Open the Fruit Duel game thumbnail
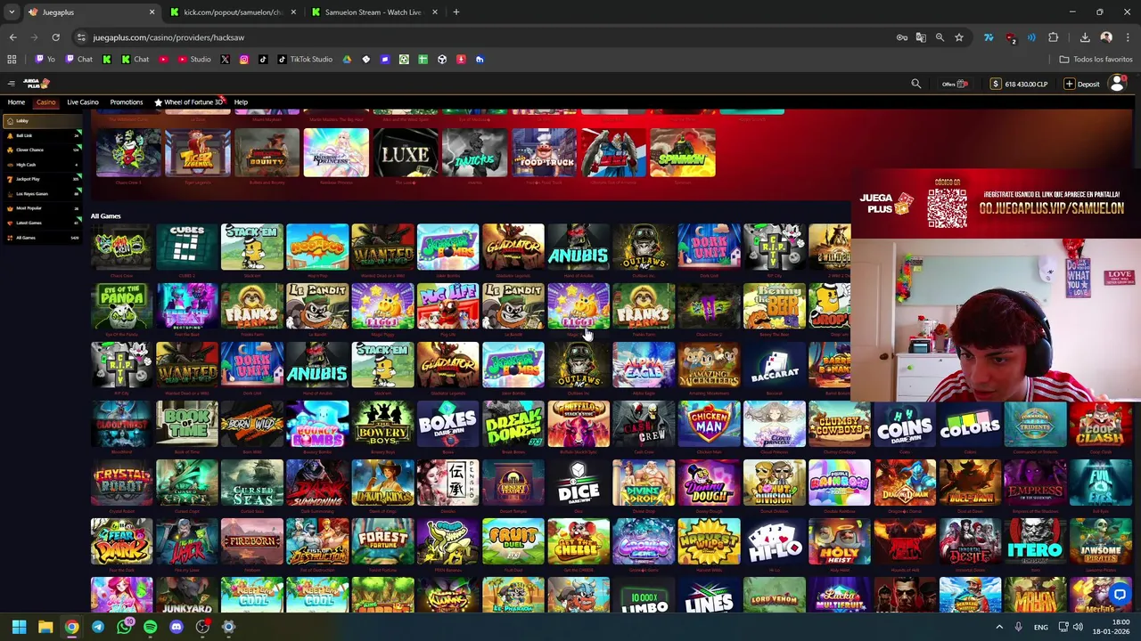The width and height of the screenshot is (1141, 641). coord(513,541)
